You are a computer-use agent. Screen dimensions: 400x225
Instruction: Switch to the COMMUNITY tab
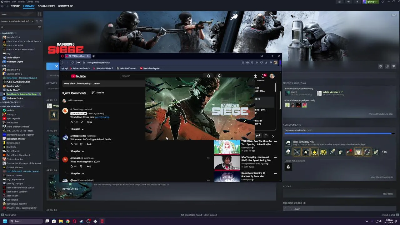[x=46, y=6]
